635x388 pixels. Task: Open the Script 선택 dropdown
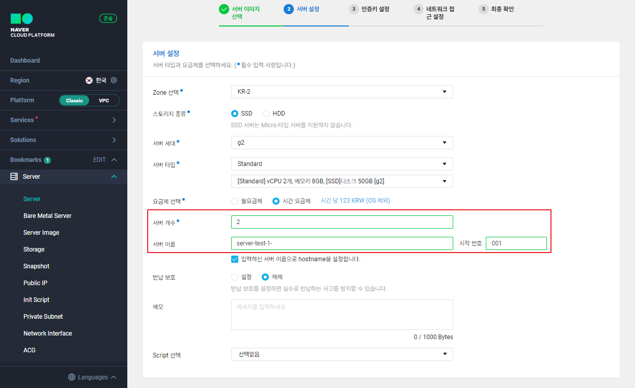click(342, 354)
